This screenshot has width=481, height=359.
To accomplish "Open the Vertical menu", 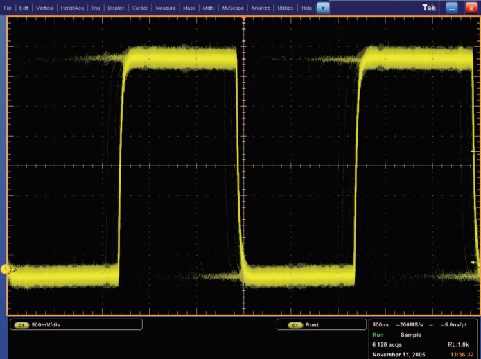I will tap(45, 8).
